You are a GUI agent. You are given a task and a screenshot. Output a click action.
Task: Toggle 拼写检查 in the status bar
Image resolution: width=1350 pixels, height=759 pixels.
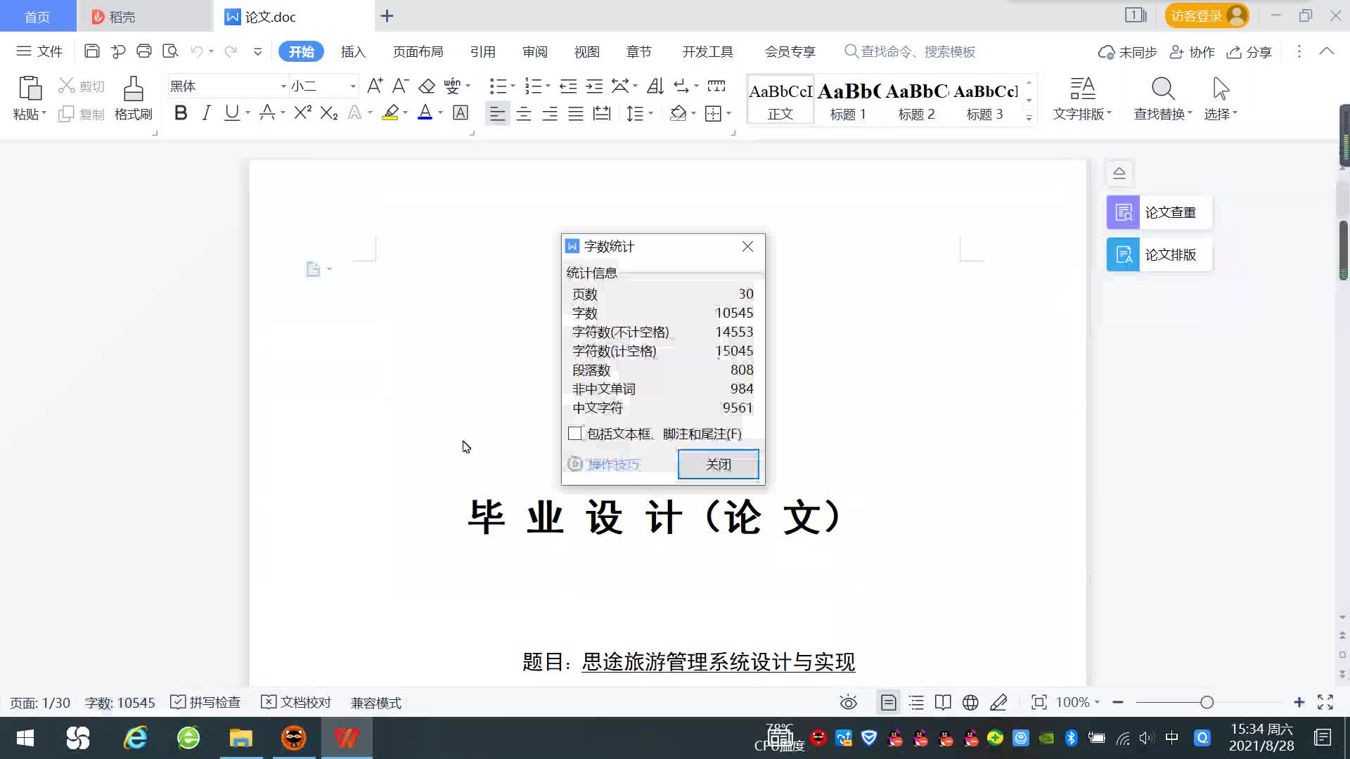pos(206,702)
